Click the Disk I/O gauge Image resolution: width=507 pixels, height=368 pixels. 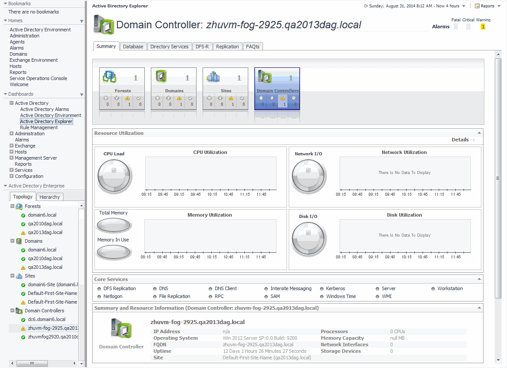point(308,239)
